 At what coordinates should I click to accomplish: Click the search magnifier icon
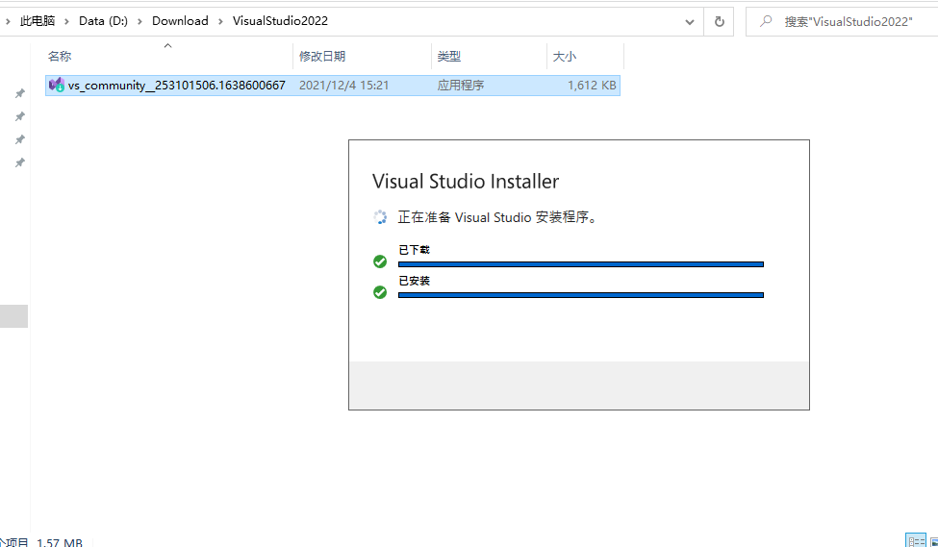click(x=765, y=21)
